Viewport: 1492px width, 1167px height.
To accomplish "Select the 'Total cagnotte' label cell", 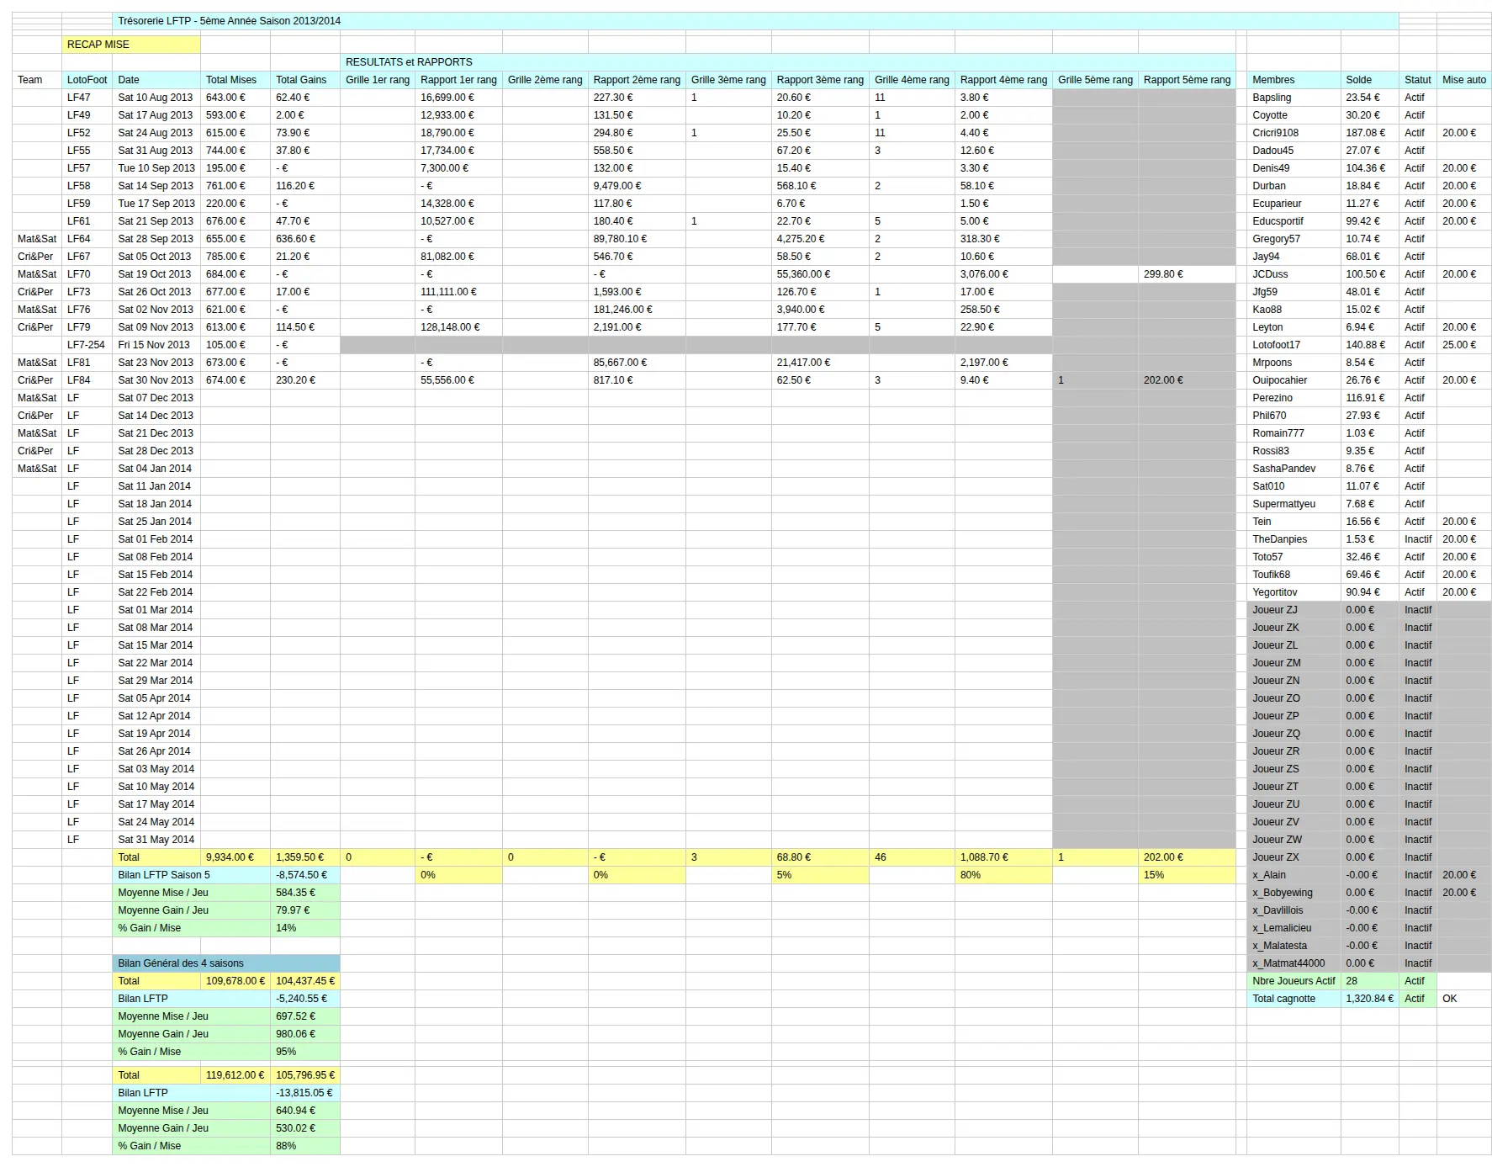I will click(x=1294, y=999).
